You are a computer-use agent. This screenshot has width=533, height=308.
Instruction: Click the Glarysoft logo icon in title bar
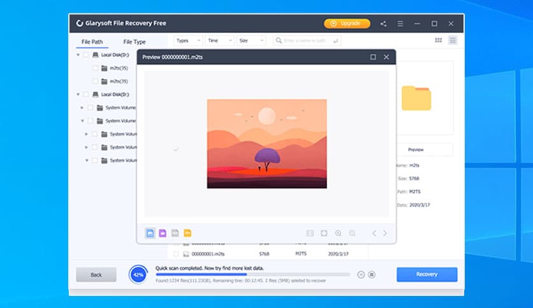(80, 23)
